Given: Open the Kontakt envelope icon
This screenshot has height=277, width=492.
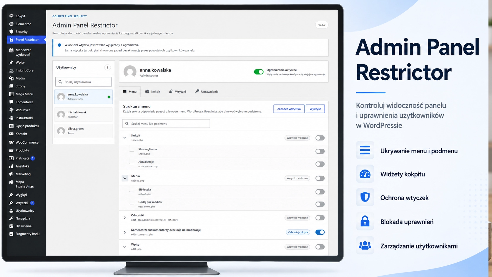Looking at the screenshot, I should [x=11, y=134].
